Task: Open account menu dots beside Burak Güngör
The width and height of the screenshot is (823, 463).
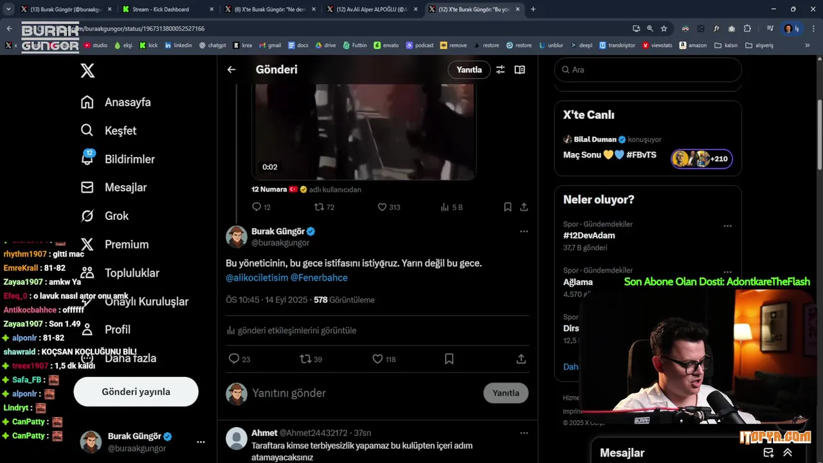Action: 201,442
